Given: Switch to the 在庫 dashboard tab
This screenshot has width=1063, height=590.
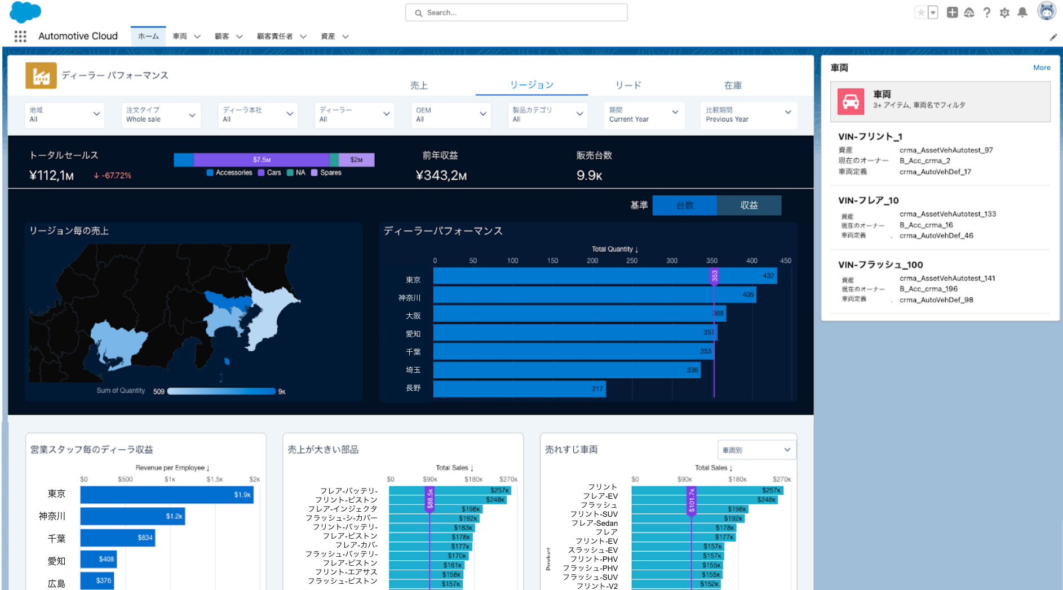Looking at the screenshot, I should 733,86.
